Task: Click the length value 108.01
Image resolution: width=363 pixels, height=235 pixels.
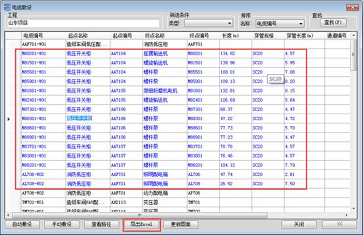Action: (228, 72)
